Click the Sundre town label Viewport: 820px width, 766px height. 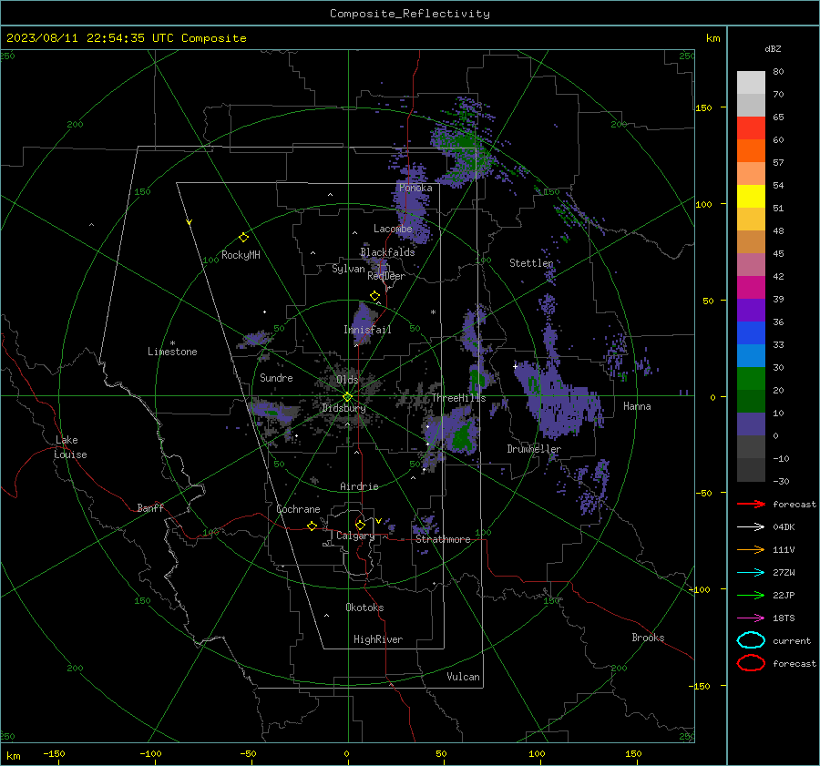(x=276, y=377)
